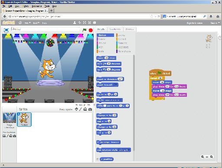Toggle full screen stage mode icon
Screen dimensions: 222x168
pyautogui.click(x=6, y=30)
